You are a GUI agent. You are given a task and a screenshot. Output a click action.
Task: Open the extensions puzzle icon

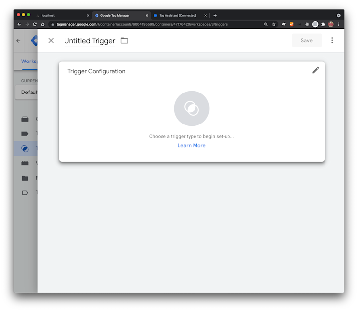point(323,24)
